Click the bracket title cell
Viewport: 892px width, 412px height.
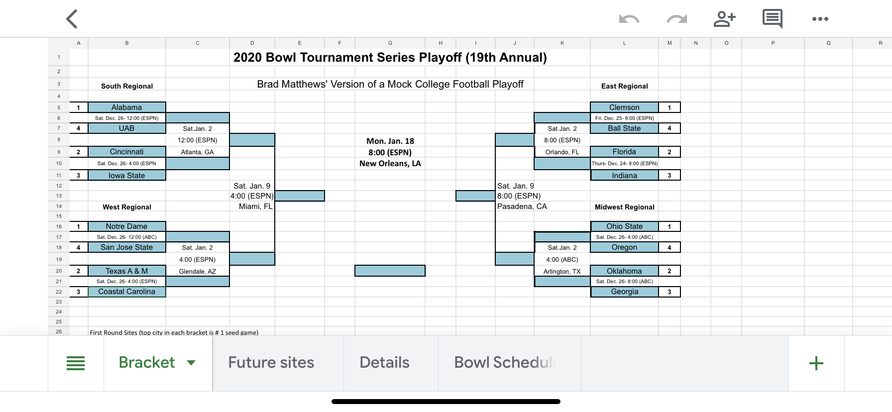[x=390, y=58]
